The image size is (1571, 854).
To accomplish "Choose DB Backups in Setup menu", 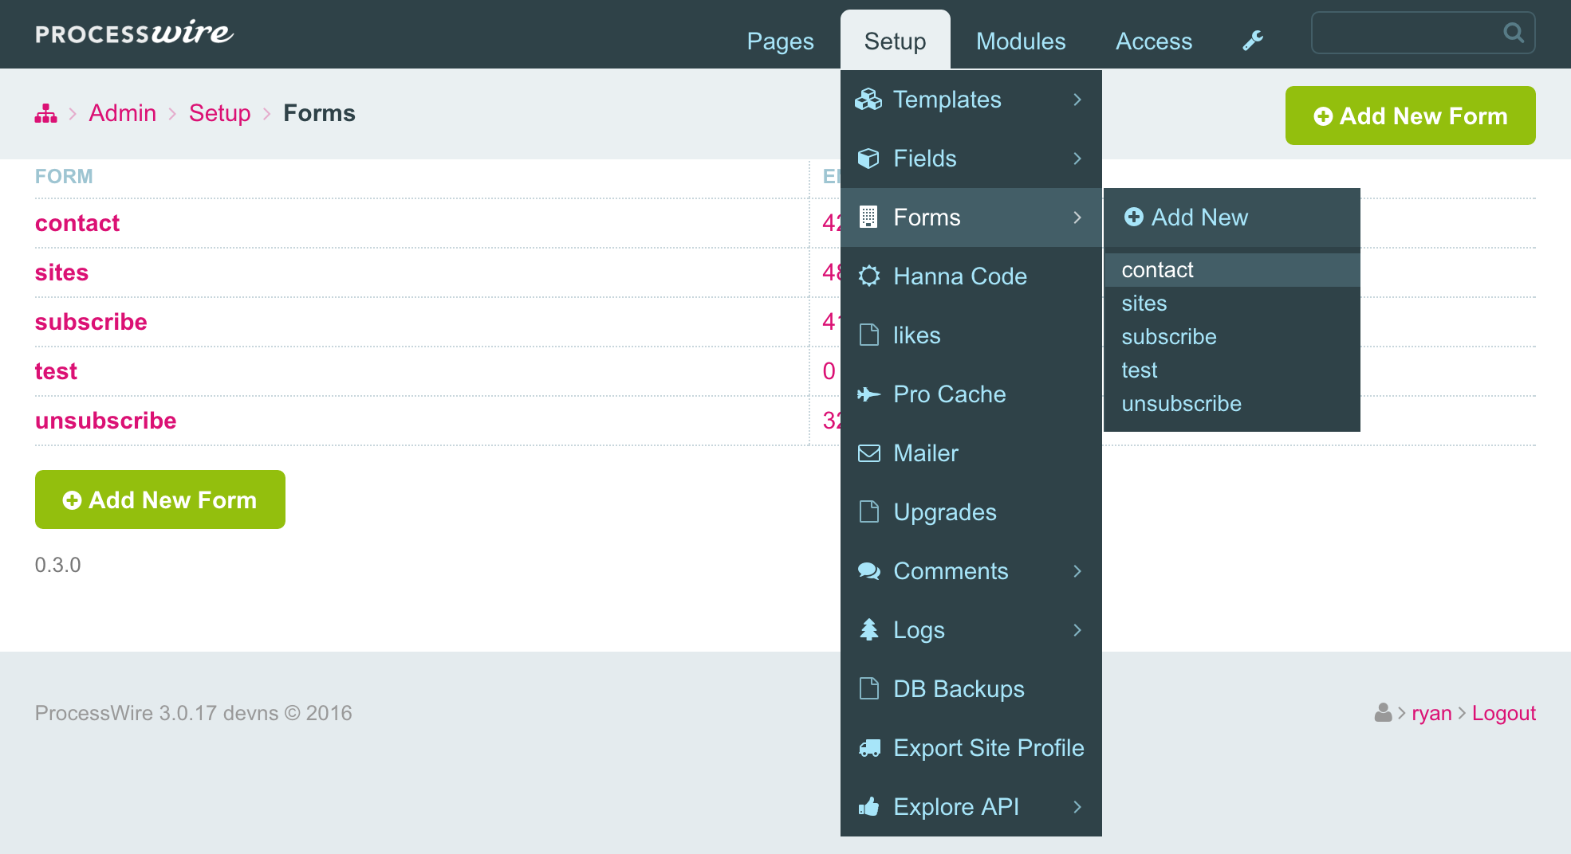I will (x=971, y=689).
